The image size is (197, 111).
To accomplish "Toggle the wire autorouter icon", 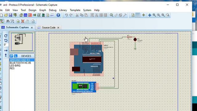I will (x=2, y=21).
